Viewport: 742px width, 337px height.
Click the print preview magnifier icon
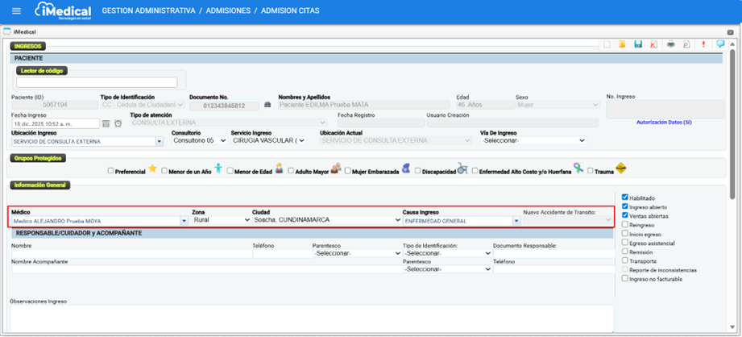tap(685, 45)
